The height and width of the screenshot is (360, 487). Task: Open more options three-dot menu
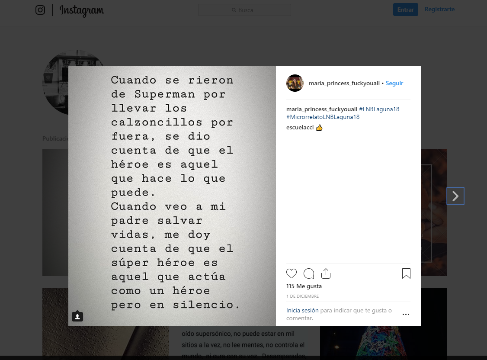406,314
